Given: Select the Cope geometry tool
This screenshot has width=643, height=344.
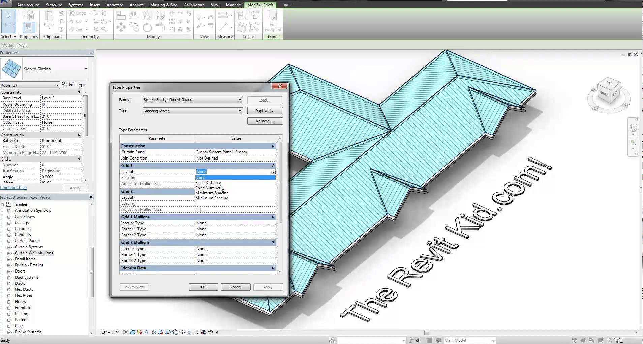Looking at the screenshot, I should 78,13.
